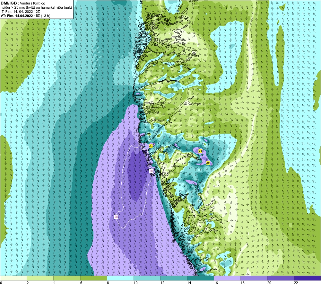Select the 'hviður > 25 m/s (hvítt)' legend line

coord(37,8)
